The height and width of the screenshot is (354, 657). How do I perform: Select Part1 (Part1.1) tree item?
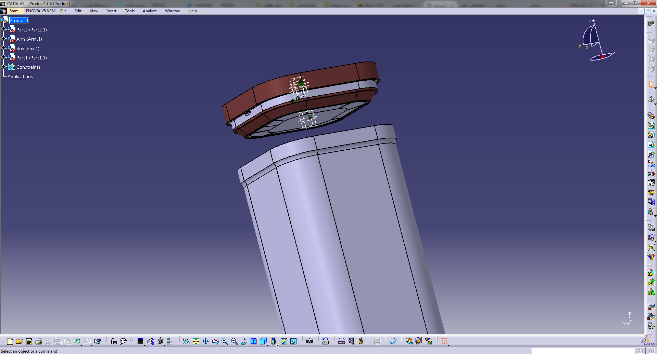[31, 58]
